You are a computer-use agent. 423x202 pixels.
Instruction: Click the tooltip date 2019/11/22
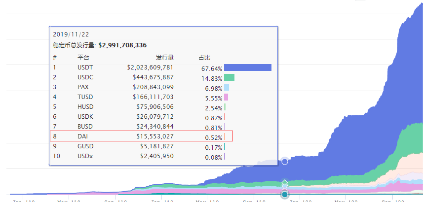pos(71,34)
